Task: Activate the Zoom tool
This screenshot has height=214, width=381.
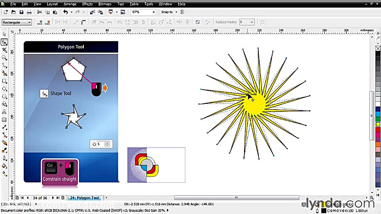Action: (x=4, y=58)
